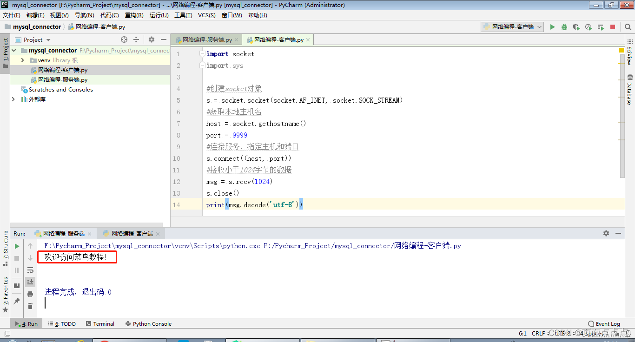Click the locate/scroll-from-source target icon in Project panel
This screenshot has width=635, height=342.
tap(124, 40)
